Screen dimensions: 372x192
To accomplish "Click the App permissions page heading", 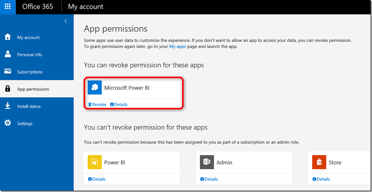I will (x=115, y=29).
